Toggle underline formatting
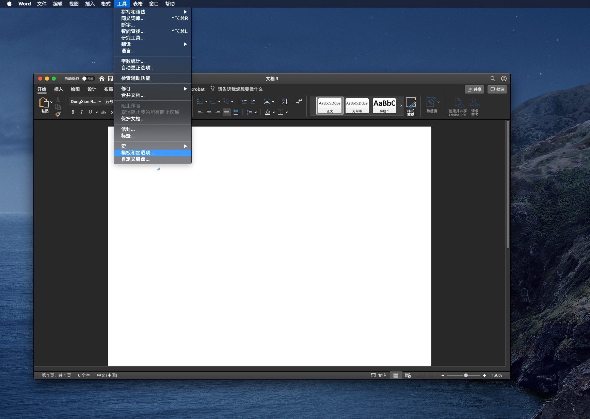 (90, 112)
